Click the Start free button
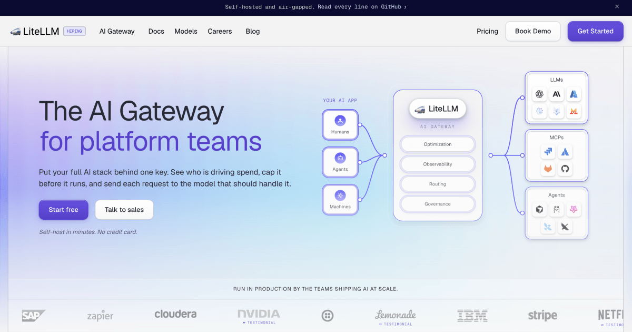The image size is (632, 332). coord(63,210)
